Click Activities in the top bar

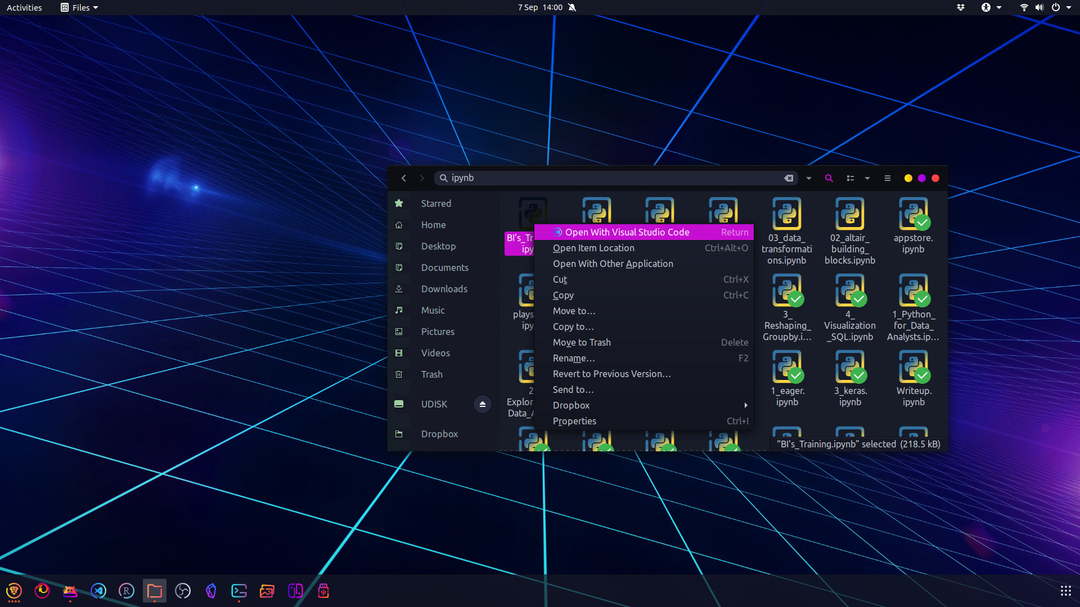pyautogui.click(x=24, y=7)
